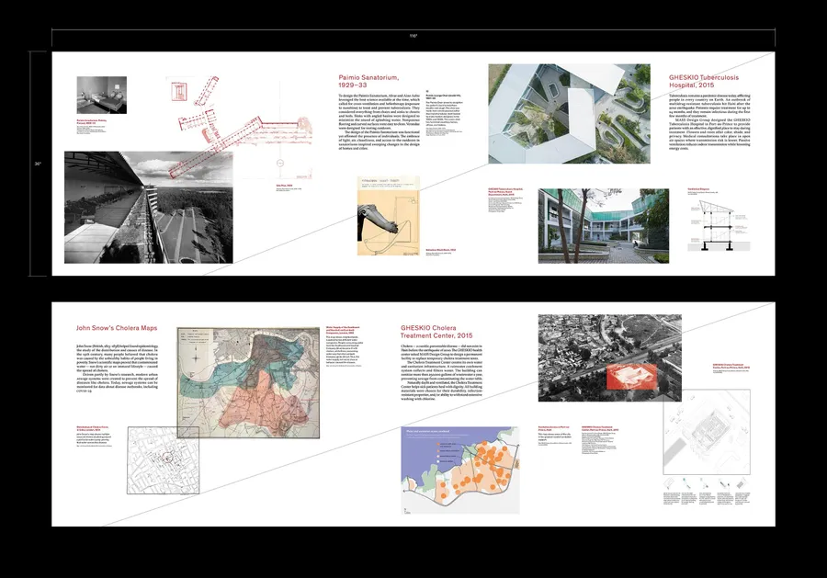Select the Paimio Sanatorium body text paragraph
Screen dimensions: 827x578
(x=376, y=129)
